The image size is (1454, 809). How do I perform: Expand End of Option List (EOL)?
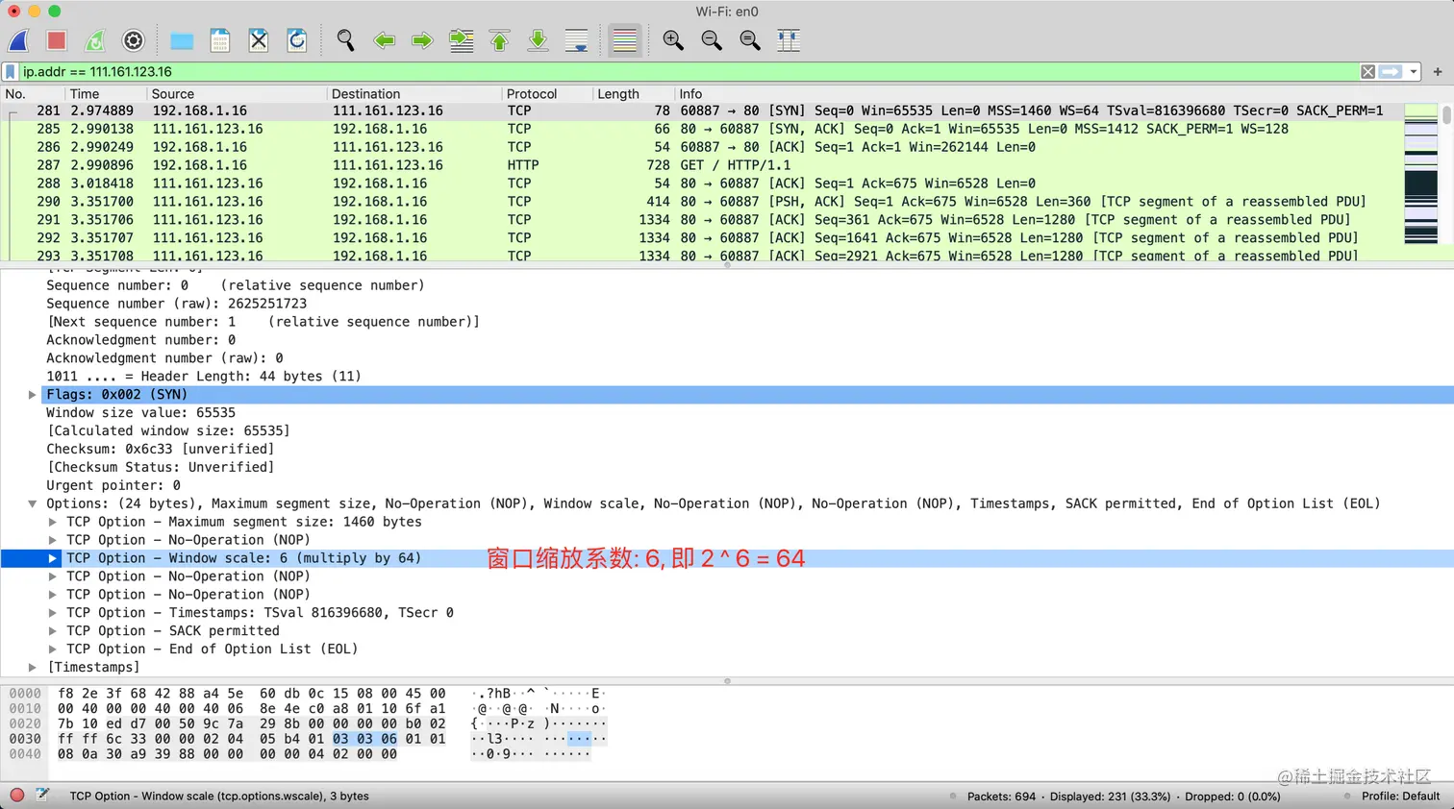point(53,650)
